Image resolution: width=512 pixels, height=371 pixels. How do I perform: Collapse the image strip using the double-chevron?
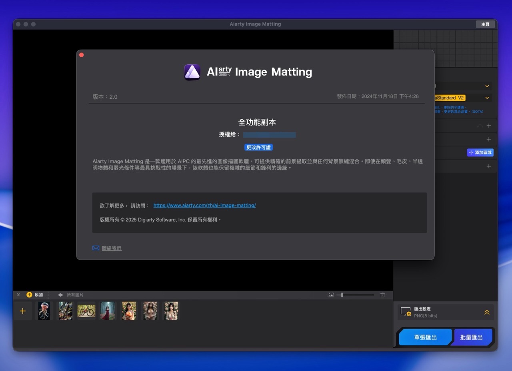click(x=18, y=295)
